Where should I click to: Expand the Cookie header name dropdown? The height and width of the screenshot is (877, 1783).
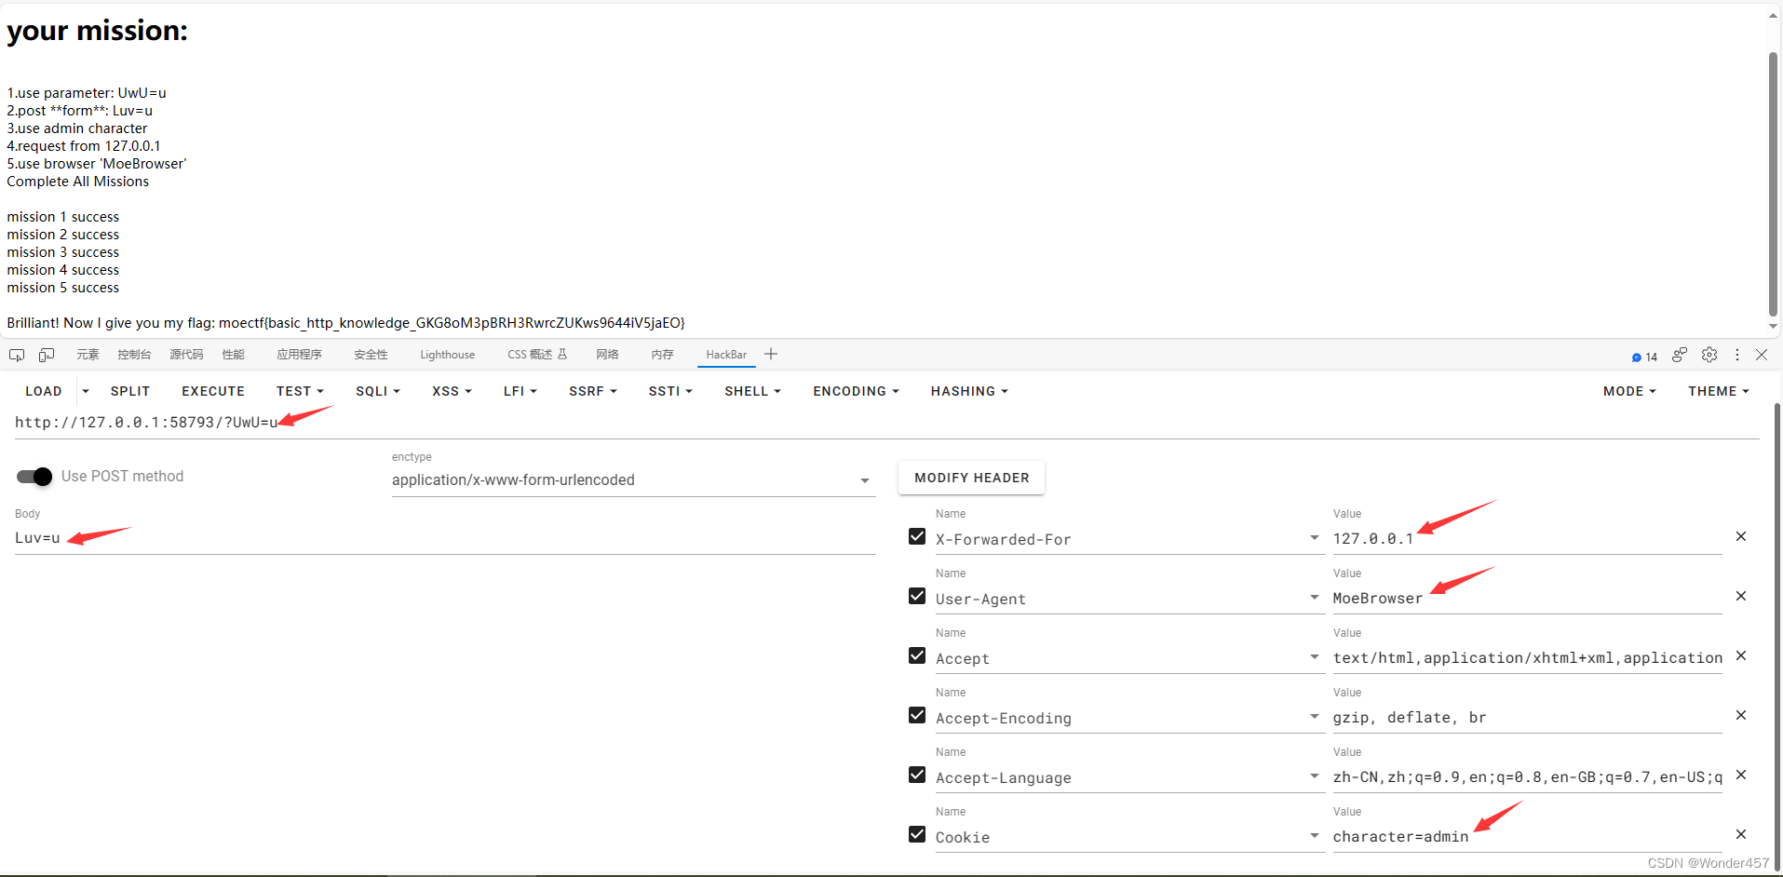1314,835
